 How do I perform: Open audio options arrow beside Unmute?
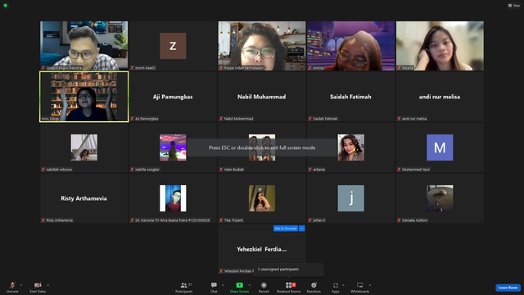click(21, 285)
